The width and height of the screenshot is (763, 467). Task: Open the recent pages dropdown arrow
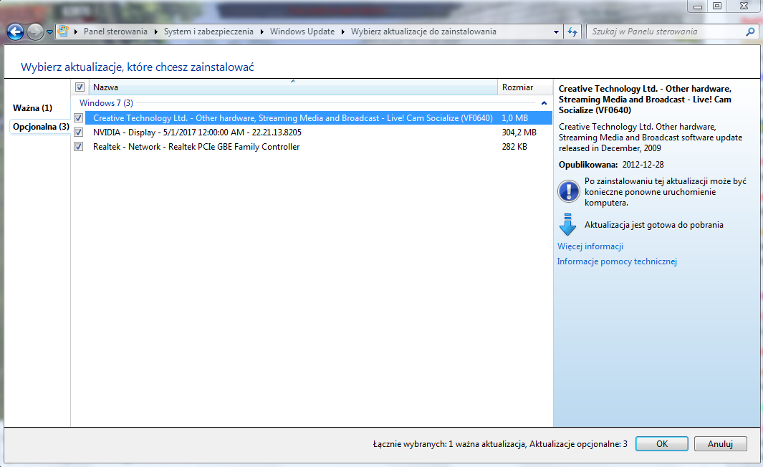49,33
